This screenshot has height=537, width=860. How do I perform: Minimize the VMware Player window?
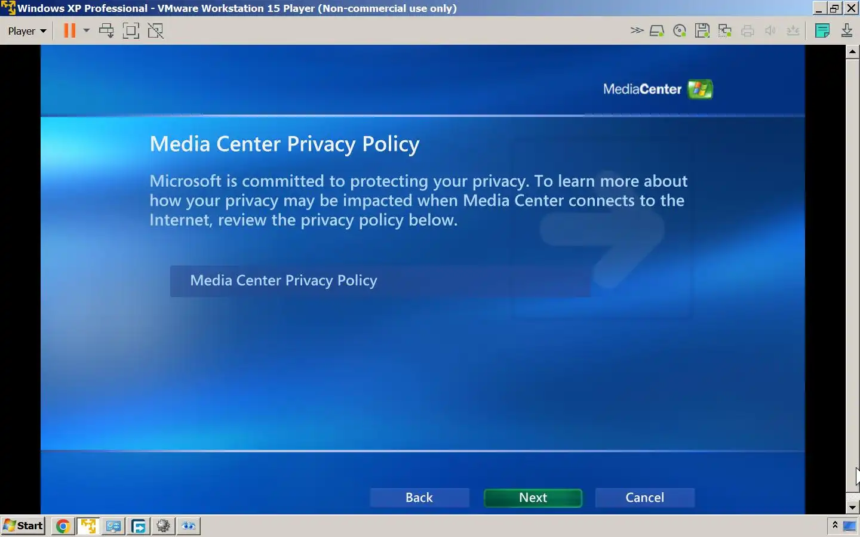[x=819, y=8]
